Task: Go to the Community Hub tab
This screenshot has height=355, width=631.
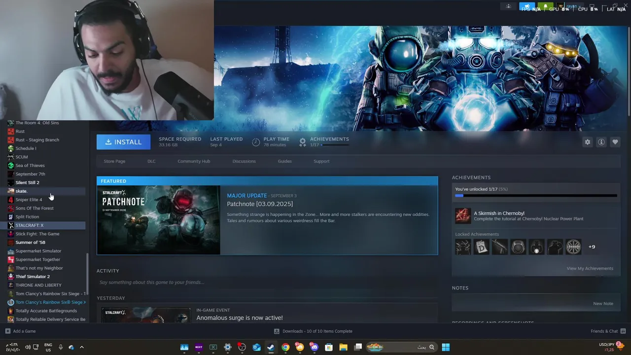Action: coord(194,161)
